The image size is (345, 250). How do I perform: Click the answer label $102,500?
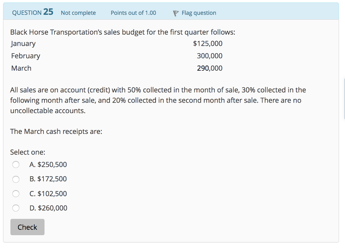[x=48, y=193]
